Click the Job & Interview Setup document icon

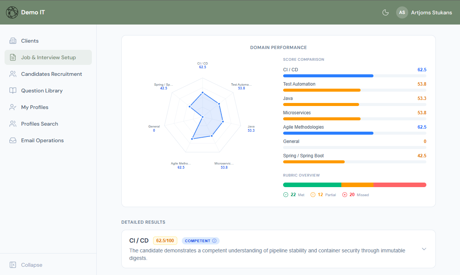pos(13,57)
